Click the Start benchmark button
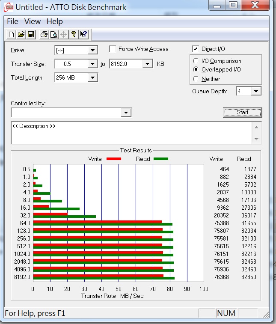The height and width of the screenshot is (324, 276). point(242,113)
